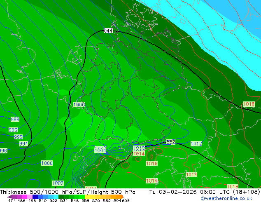This screenshot has width=261, height=202.
Task: Click the 552 height contour label
Action: (x=170, y=142)
